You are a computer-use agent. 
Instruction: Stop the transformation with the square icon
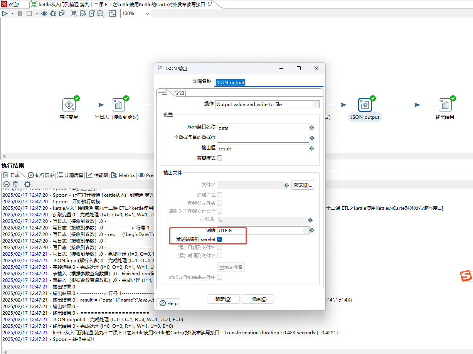click(x=29, y=13)
